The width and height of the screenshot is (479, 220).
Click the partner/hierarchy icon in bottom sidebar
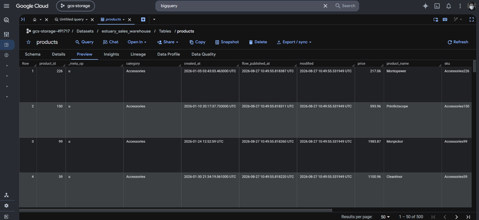(x=7, y=195)
